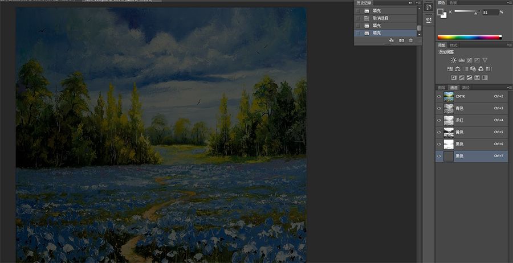Image resolution: width=513 pixels, height=263 pixels.
Task: Add a Hue/Saturation adjustment
Action: tap(450, 69)
